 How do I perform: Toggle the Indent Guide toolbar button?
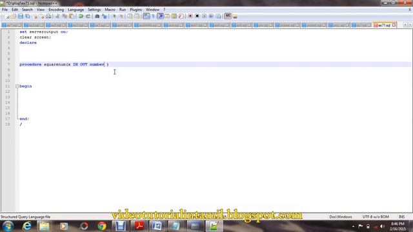pyautogui.click(x=160, y=16)
